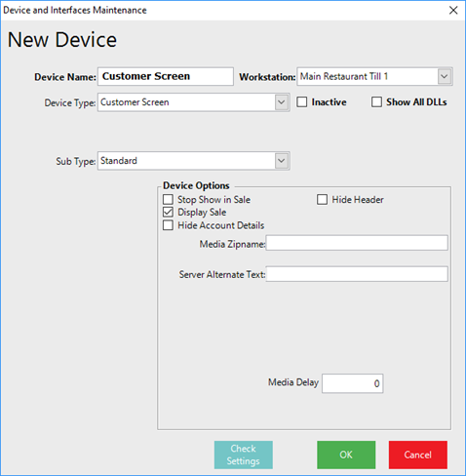Select the Media Delay number field
Viewport: 466px width, 476px height.
click(353, 383)
